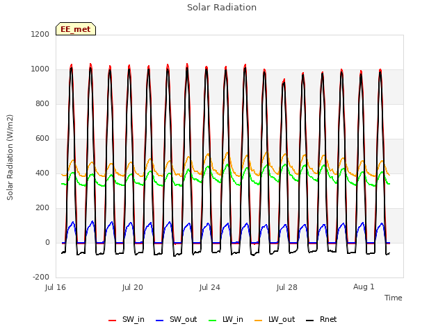
Task: Click the 1200 y-axis tick label
Action: tap(40, 34)
